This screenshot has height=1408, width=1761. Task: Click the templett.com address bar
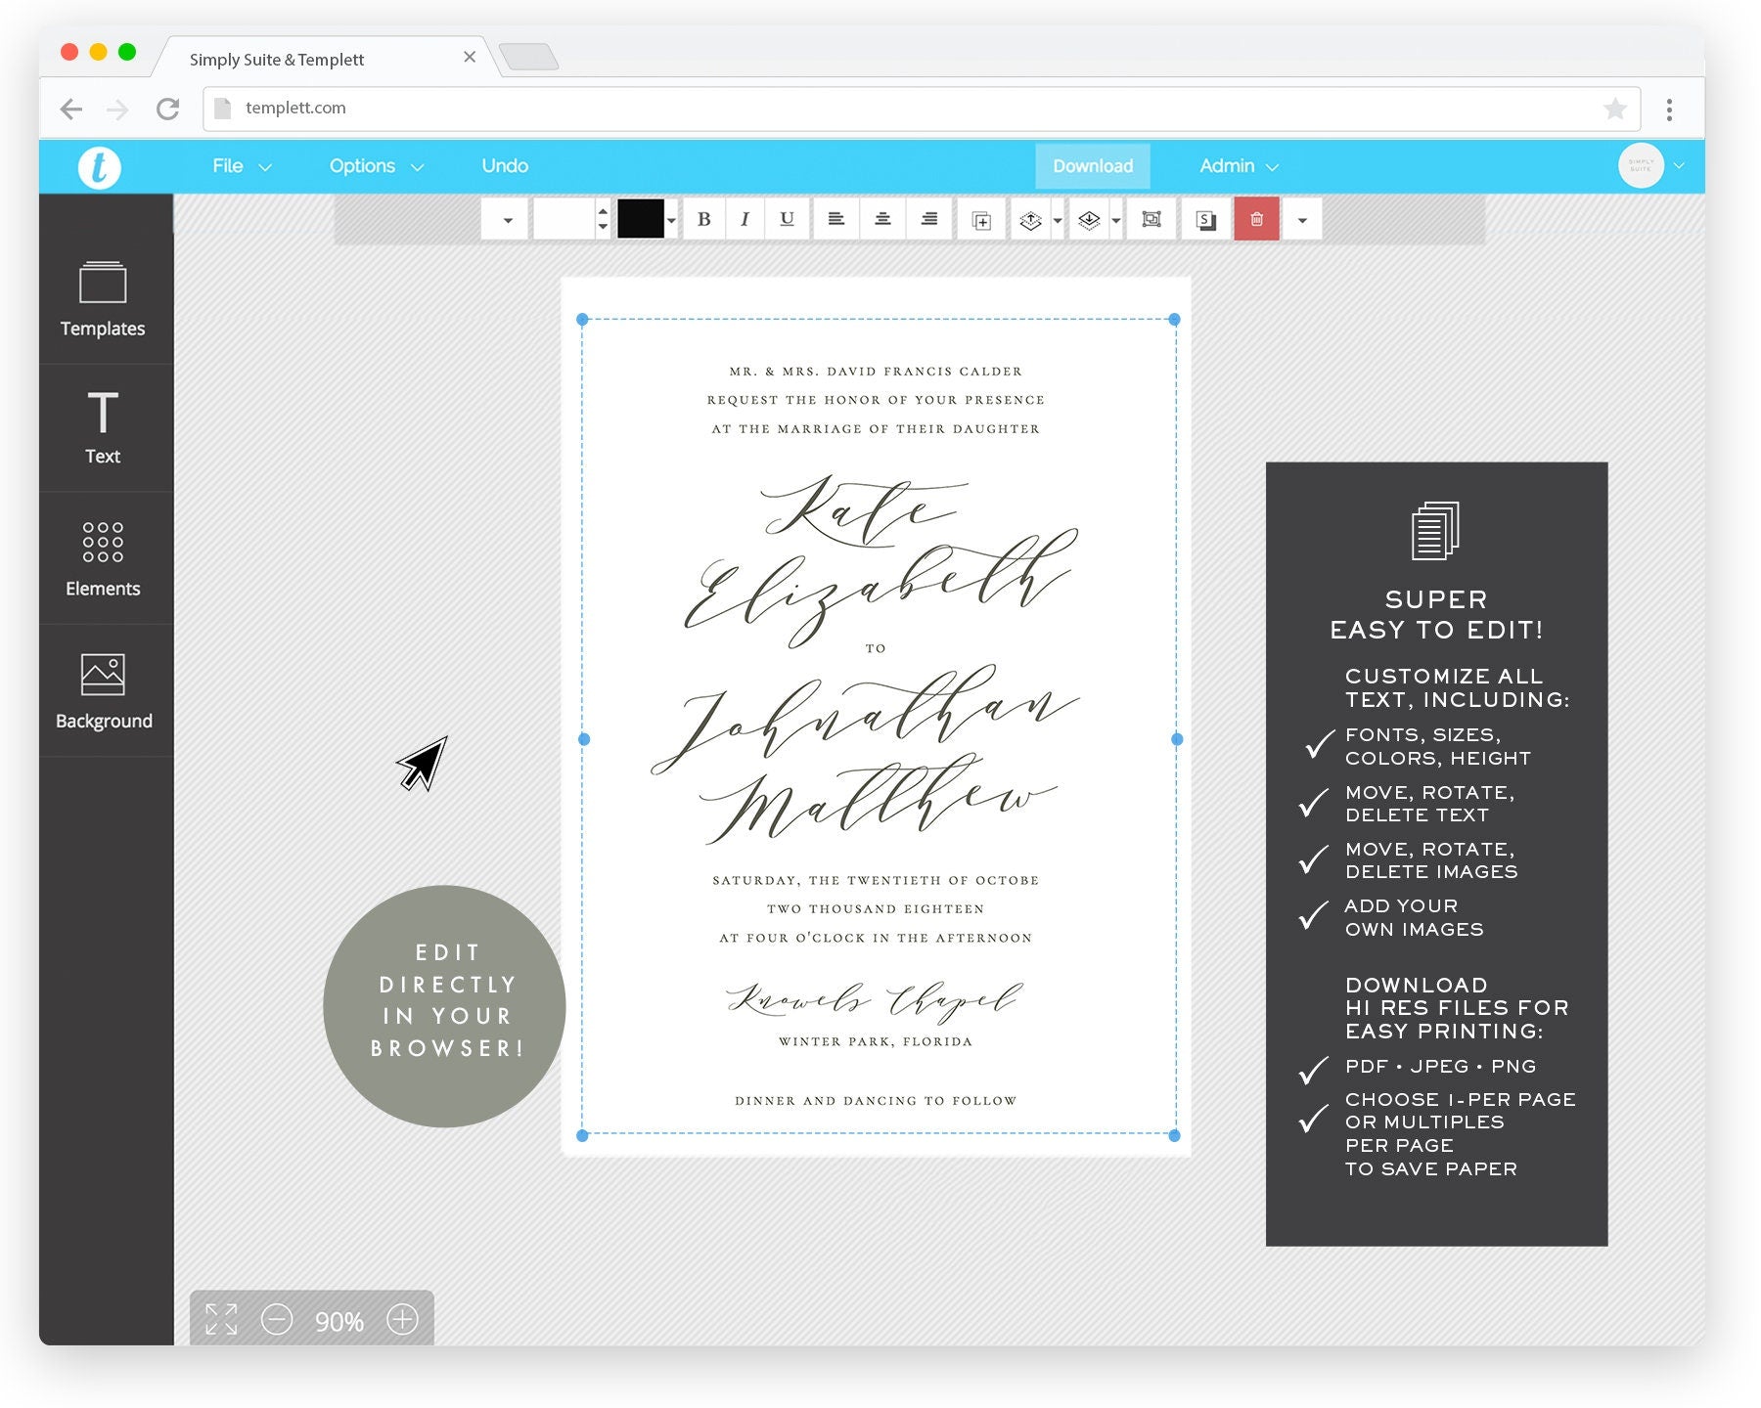click(x=920, y=109)
